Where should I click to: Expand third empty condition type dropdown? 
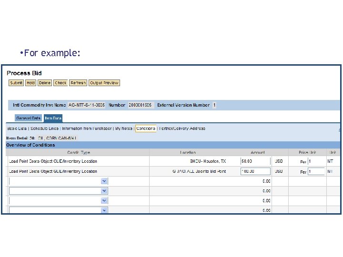point(104,201)
